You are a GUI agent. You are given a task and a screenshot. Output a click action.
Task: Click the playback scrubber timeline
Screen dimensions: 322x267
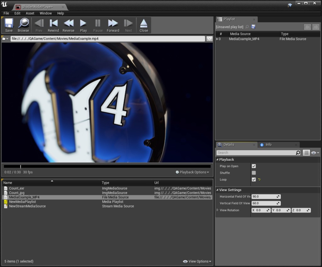point(107,167)
